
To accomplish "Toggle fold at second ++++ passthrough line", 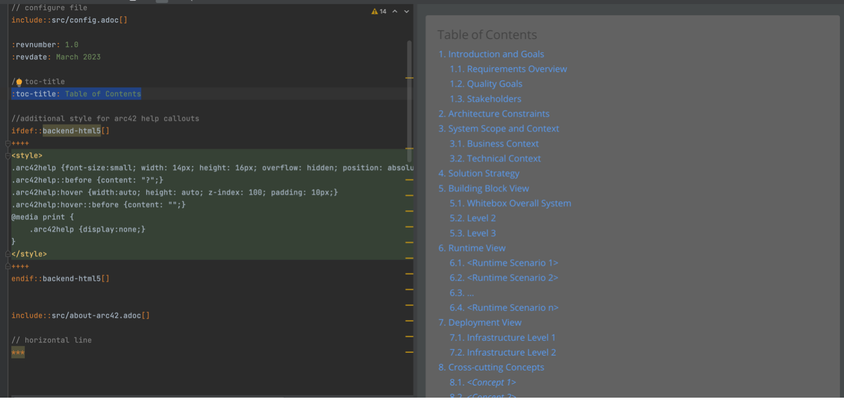I will (x=8, y=267).
